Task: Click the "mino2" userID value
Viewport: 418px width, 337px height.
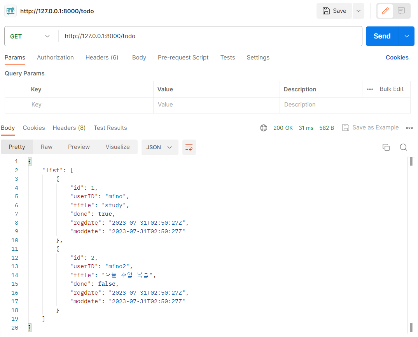Action: [x=117, y=266]
